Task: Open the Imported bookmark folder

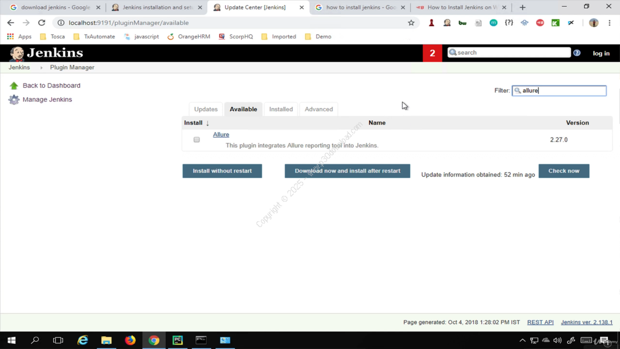Action: [x=279, y=36]
